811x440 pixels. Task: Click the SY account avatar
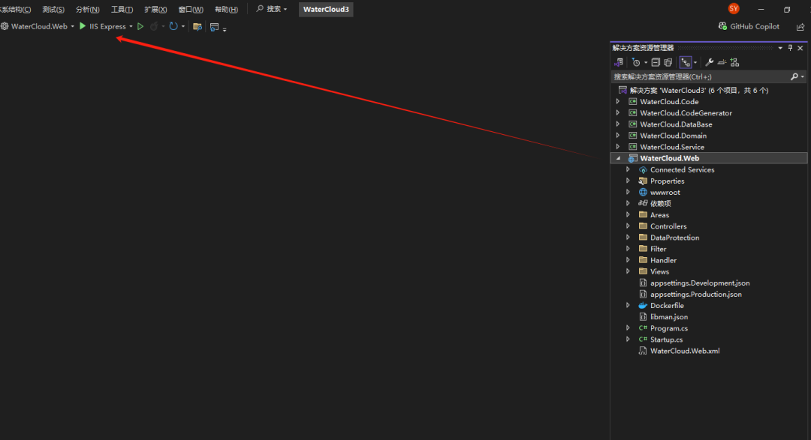pyautogui.click(x=734, y=9)
